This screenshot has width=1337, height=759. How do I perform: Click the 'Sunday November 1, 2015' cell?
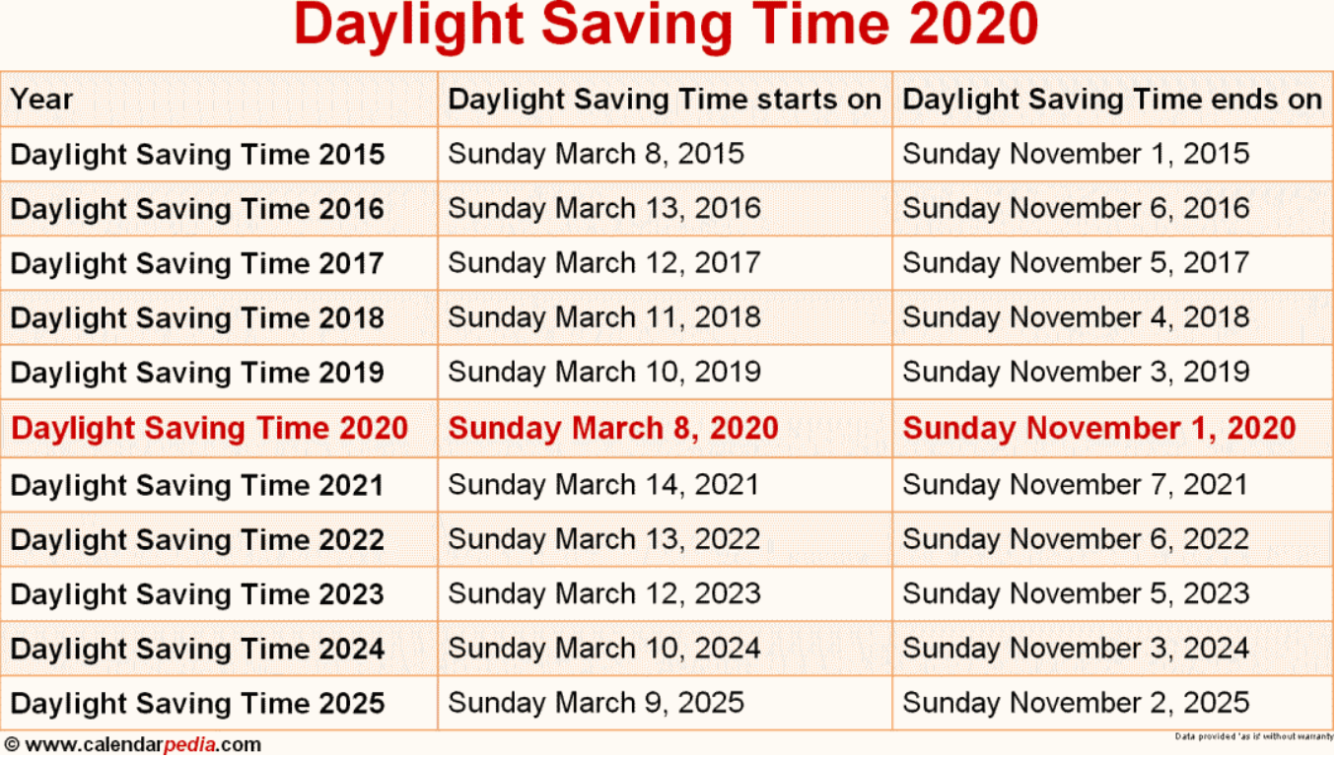[x=1076, y=155]
